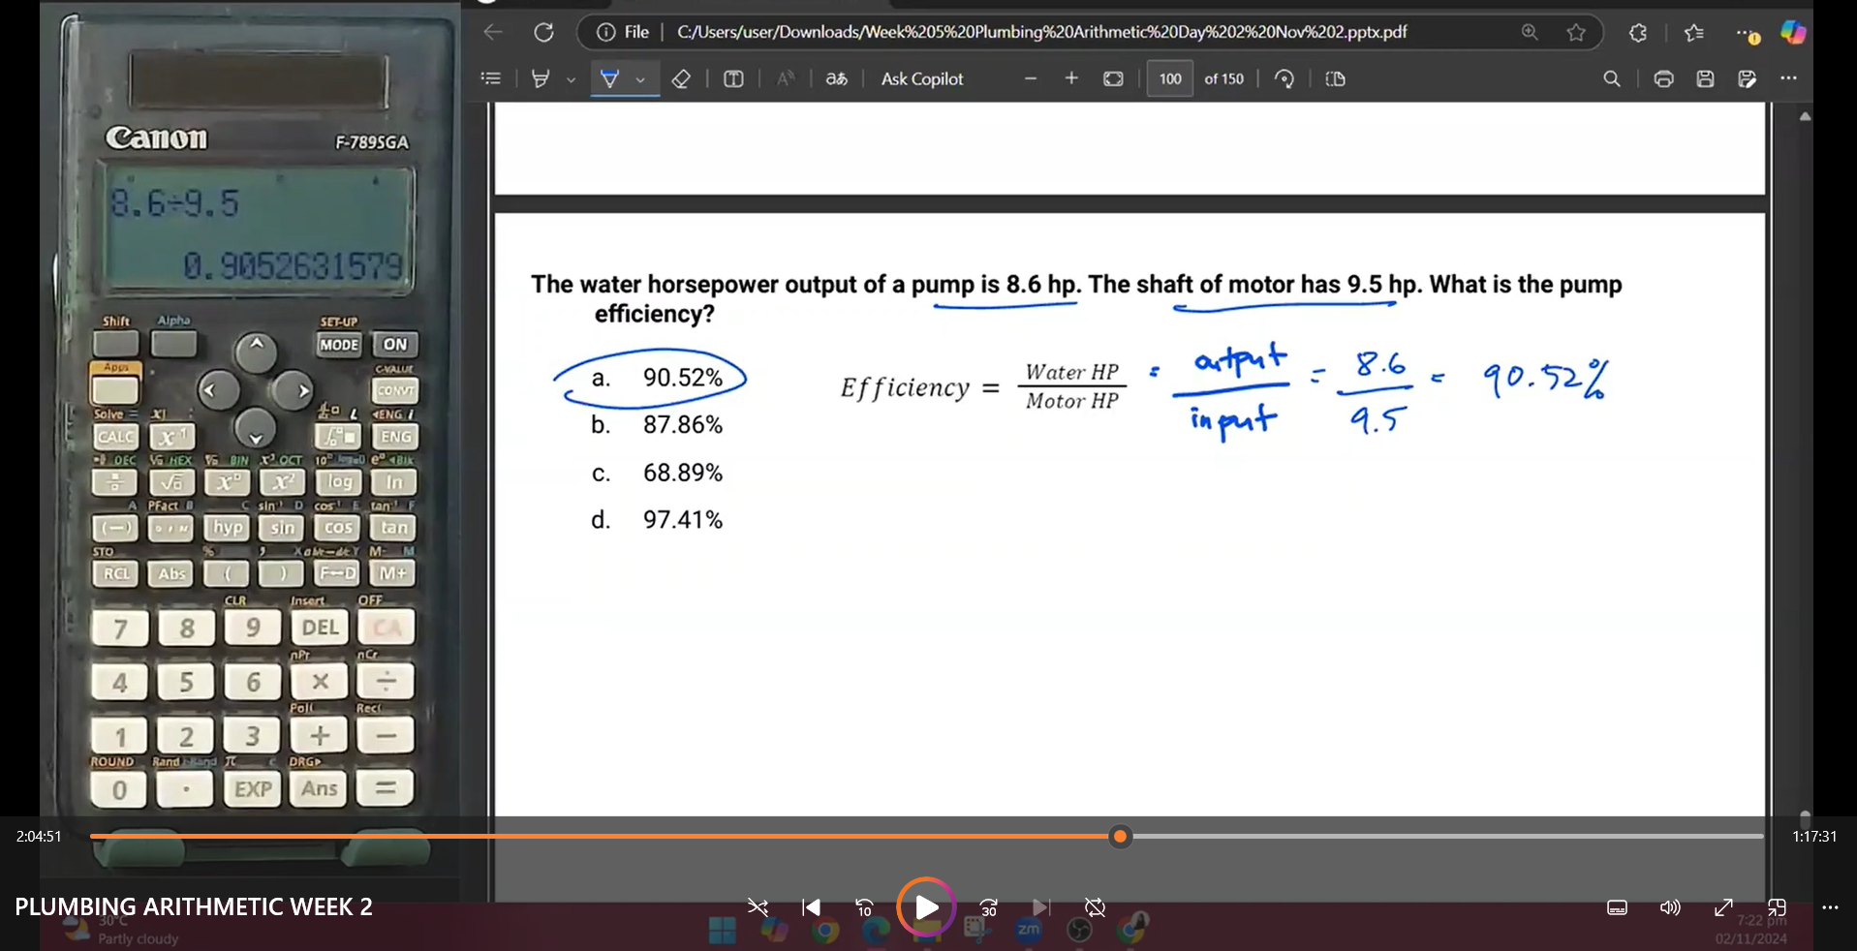Screen dimensions: 1857x951
Task: Open browser extensions icon
Action: (1638, 32)
